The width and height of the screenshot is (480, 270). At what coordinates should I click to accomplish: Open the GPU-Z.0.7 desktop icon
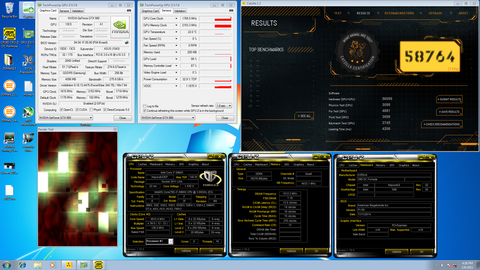(28, 38)
